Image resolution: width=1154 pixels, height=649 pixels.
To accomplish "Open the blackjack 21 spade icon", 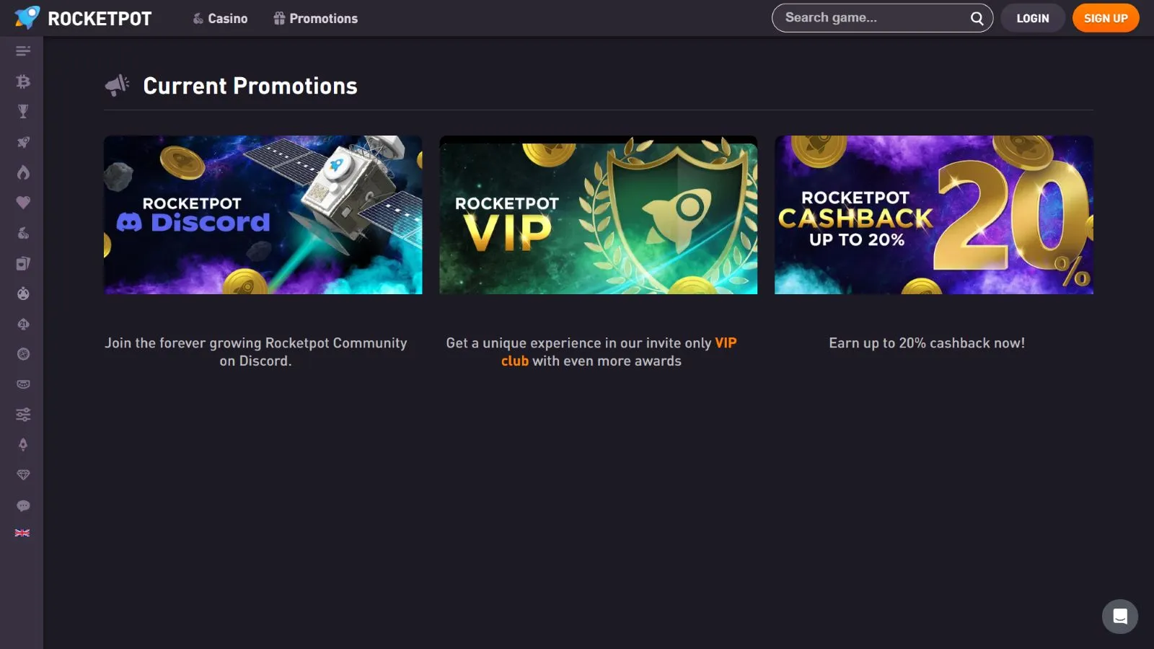I will pyautogui.click(x=23, y=324).
